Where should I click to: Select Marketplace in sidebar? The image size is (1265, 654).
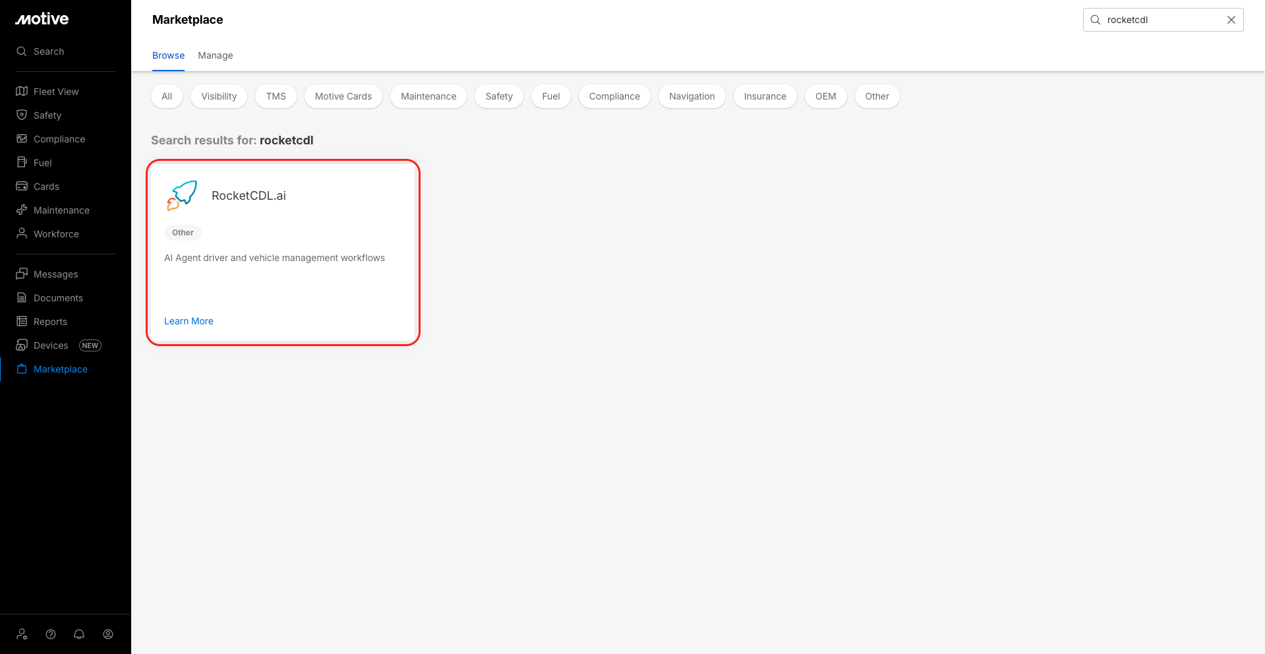[x=51, y=369]
